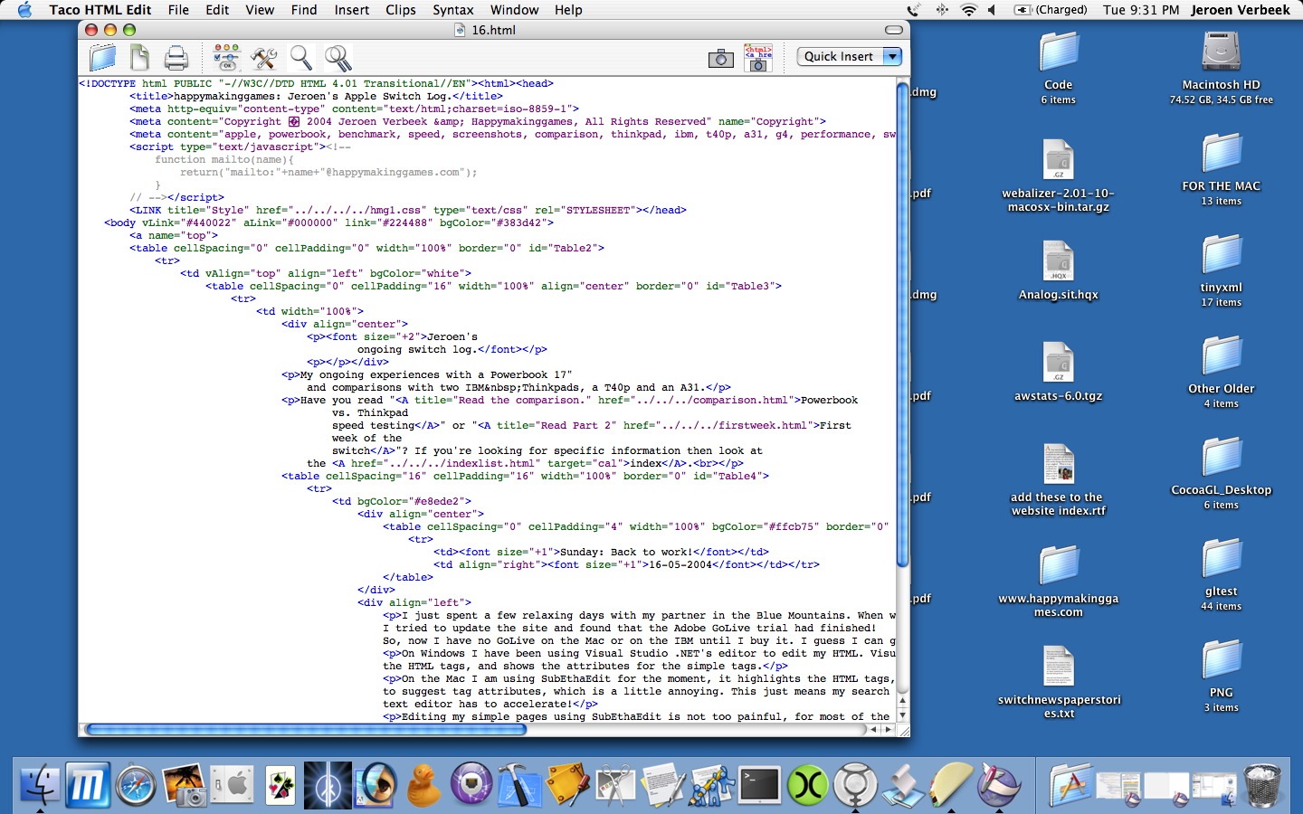Click the editor's scroll down arrow
Screen dimensions: 1303x814
(902, 715)
